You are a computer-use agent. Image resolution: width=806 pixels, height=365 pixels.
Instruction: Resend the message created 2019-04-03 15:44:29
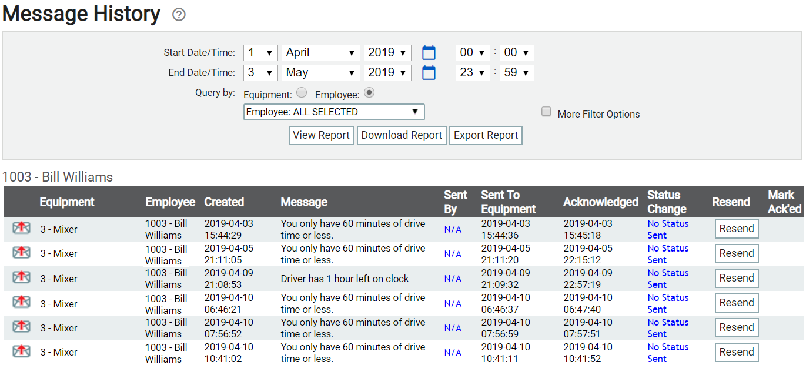pos(737,229)
